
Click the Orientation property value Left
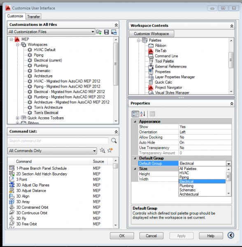[205, 132]
